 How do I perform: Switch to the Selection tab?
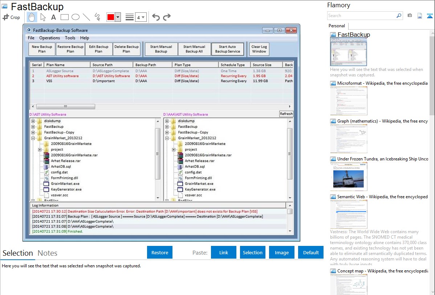pyautogui.click(x=18, y=253)
